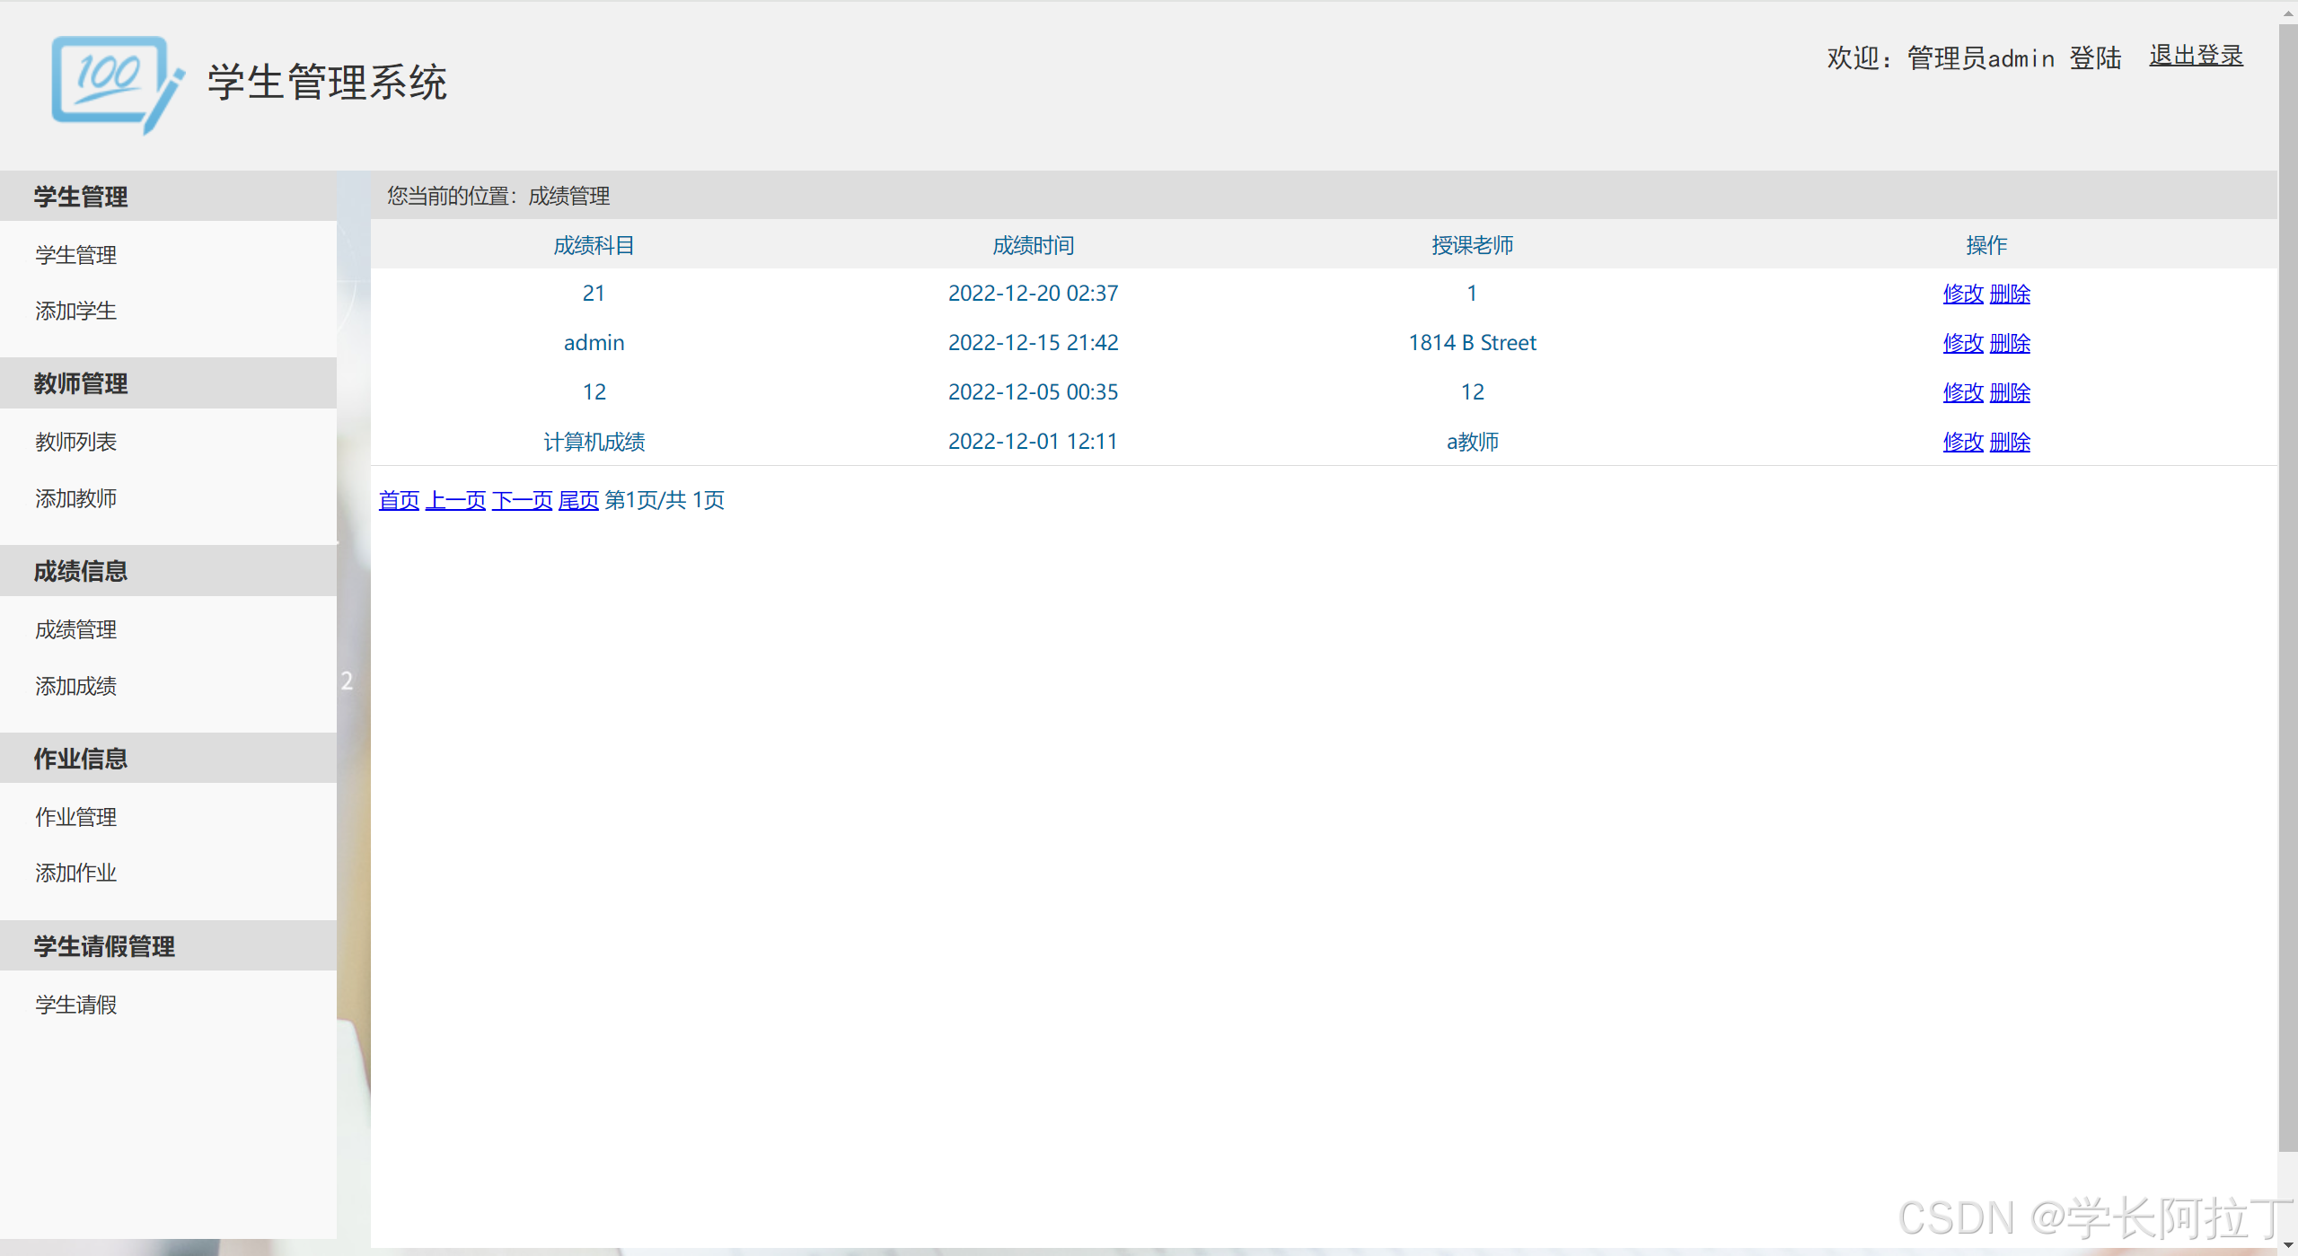Open 成绩管理 sidebar item
The height and width of the screenshot is (1256, 2298).
pos(76,629)
